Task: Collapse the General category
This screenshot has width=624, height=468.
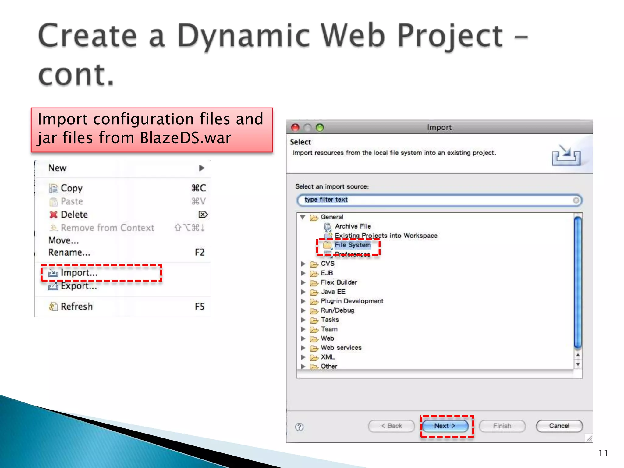Action: click(303, 217)
